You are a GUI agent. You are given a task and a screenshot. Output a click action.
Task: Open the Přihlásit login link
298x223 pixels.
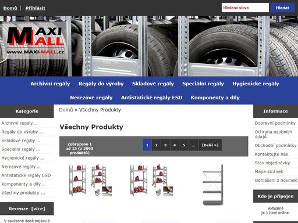click(36, 8)
